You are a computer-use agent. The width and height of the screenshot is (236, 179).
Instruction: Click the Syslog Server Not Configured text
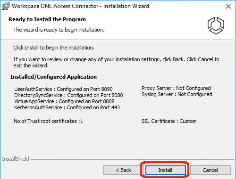pyautogui.click(x=177, y=94)
